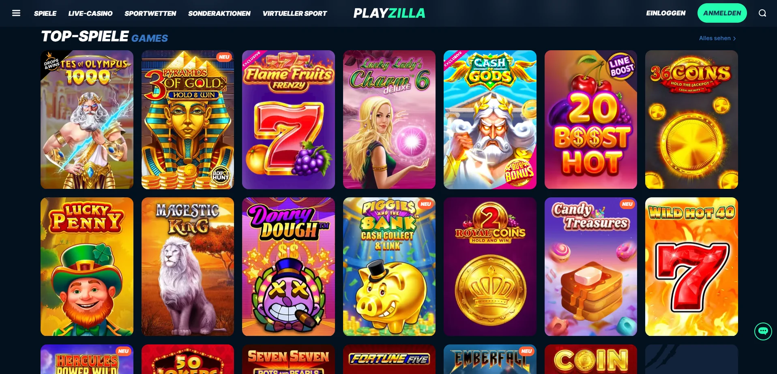
Task: Click the Einloggen link
Action: click(666, 13)
